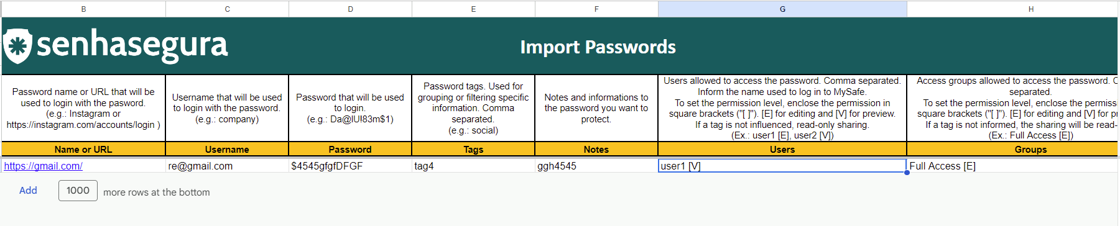Viewport: 1120px width, 226px height.
Task: Select the Full Access [E] cell
Action: pyautogui.click(x=1013, y=166)
